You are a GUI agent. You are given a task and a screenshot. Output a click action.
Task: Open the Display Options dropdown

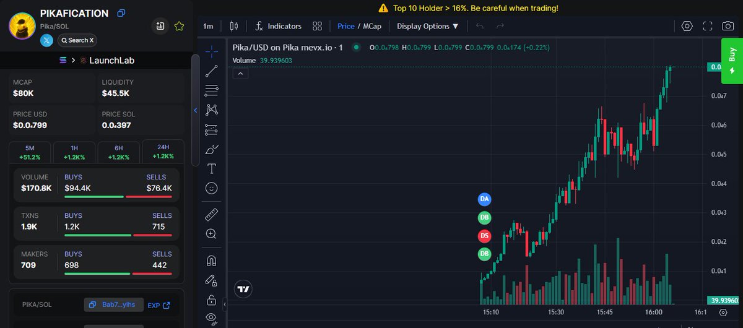[428, 26]
